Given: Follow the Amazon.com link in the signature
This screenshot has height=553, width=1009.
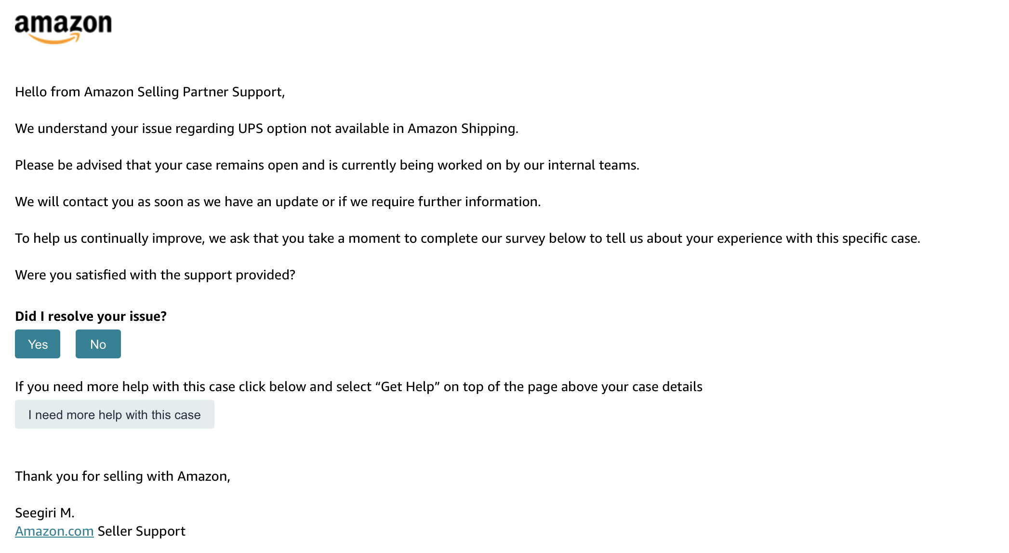Looking at the screenshot, I should click(54, 531).
